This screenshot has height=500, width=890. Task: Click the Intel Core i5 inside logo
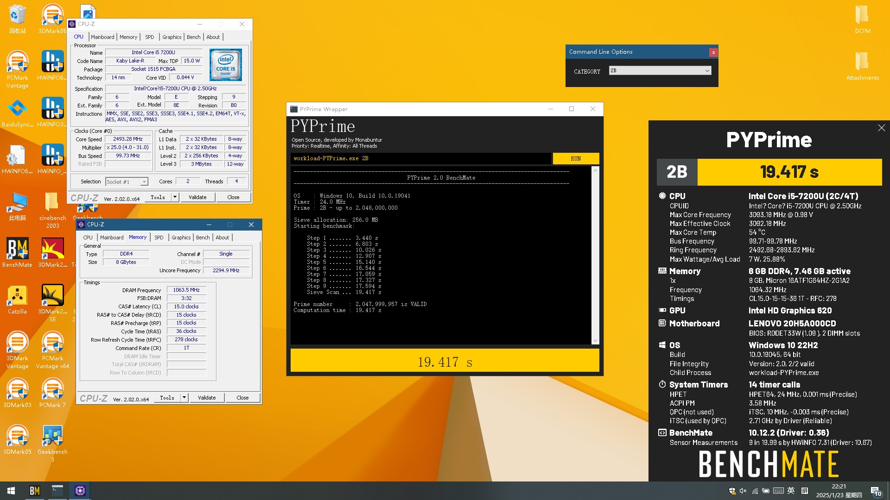[x=225, y=65]
